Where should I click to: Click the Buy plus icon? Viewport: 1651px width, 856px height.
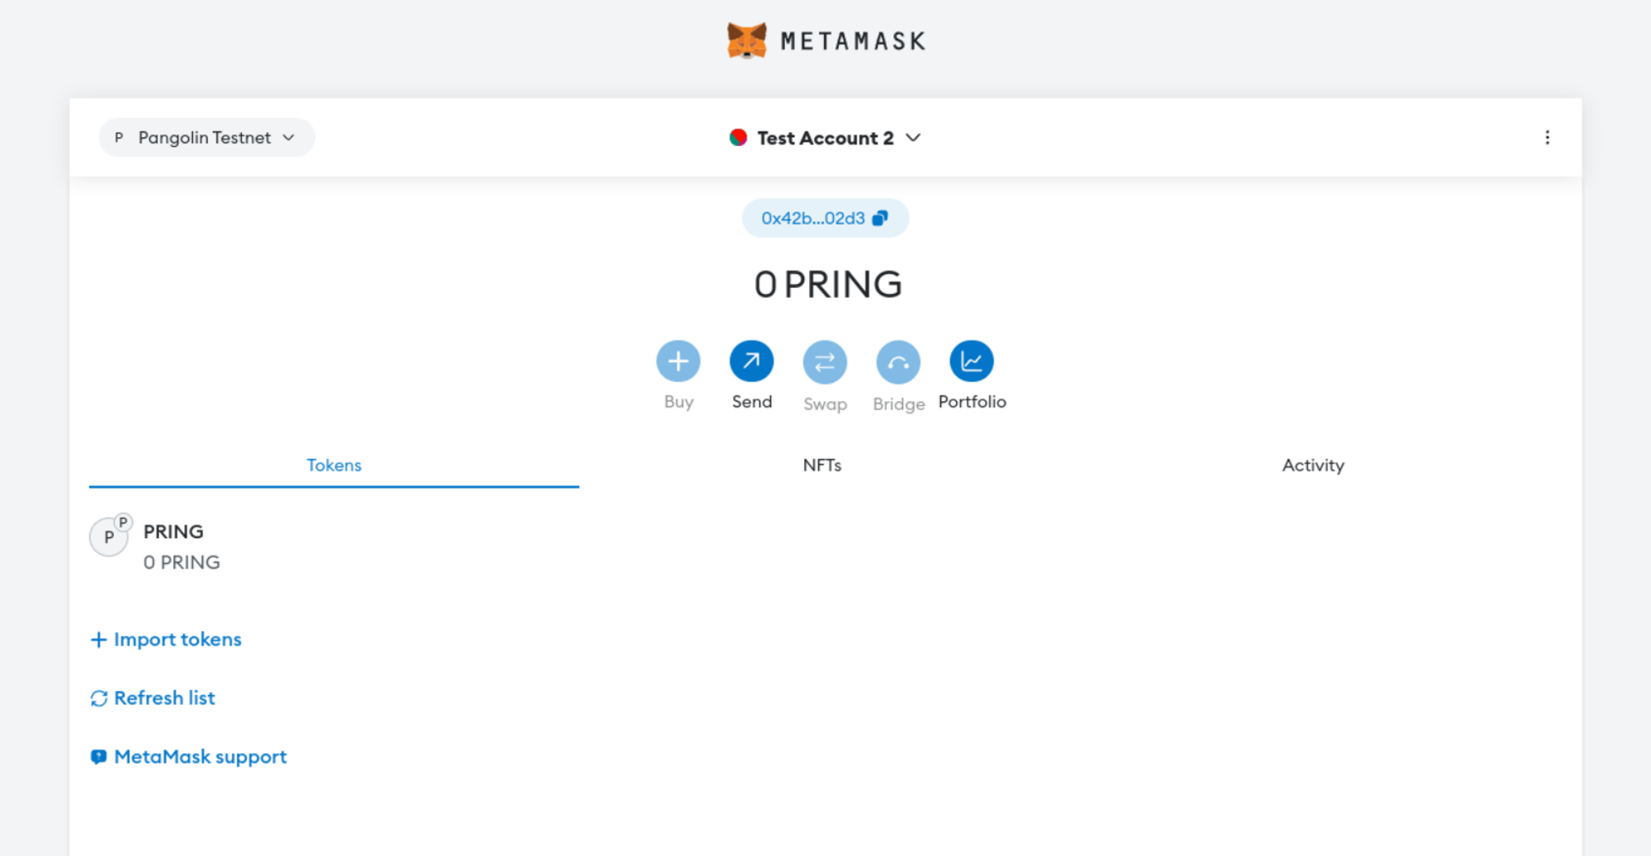click(x=679, y=362)
